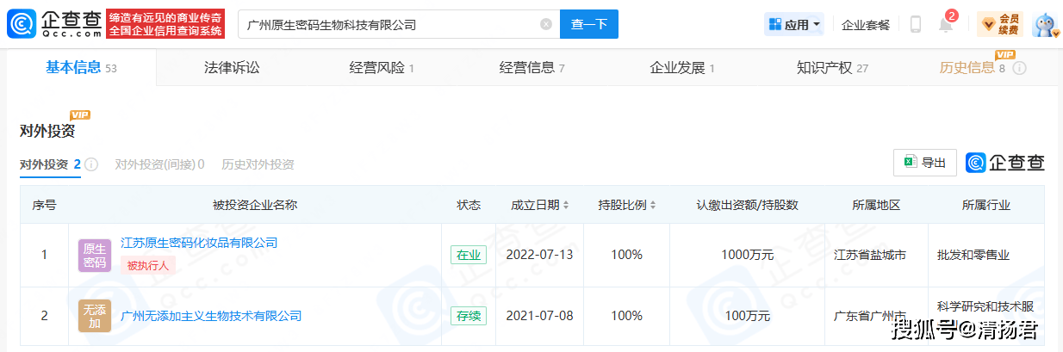The image size is (1063, 352).
Task: Switch to 基本信息 tab
Action: pos(81,67)
